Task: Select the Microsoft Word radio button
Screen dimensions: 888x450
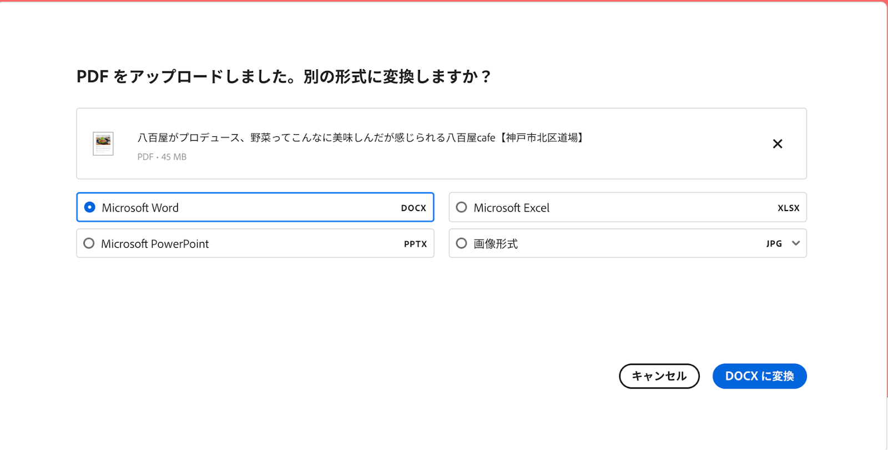Action: click(x=89, y=207)
